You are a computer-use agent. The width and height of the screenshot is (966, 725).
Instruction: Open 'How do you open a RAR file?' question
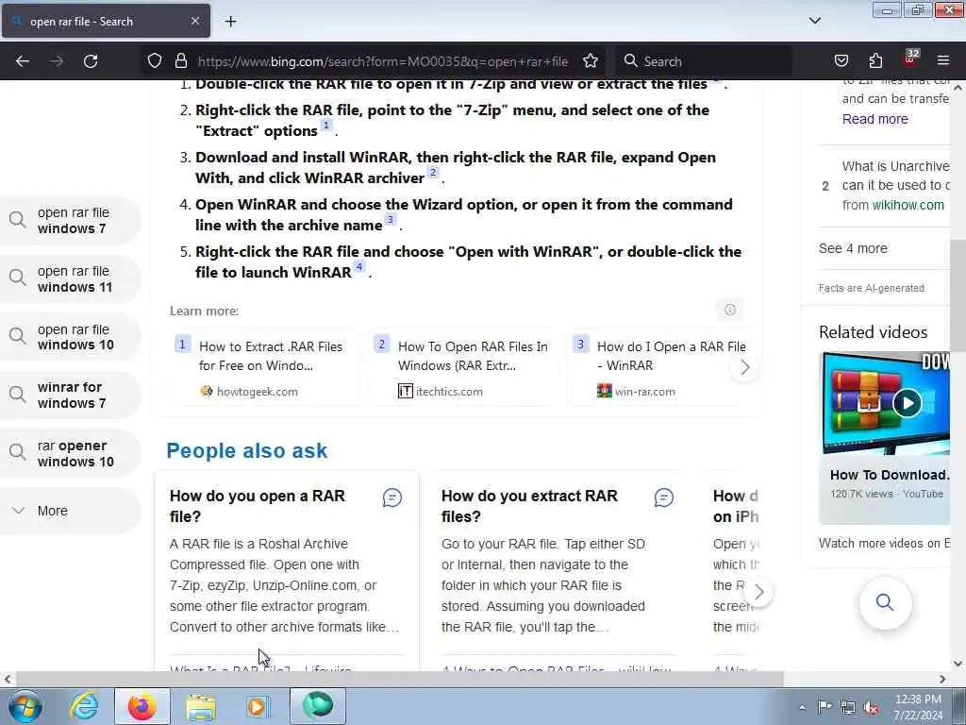click(x=257, y=506)
